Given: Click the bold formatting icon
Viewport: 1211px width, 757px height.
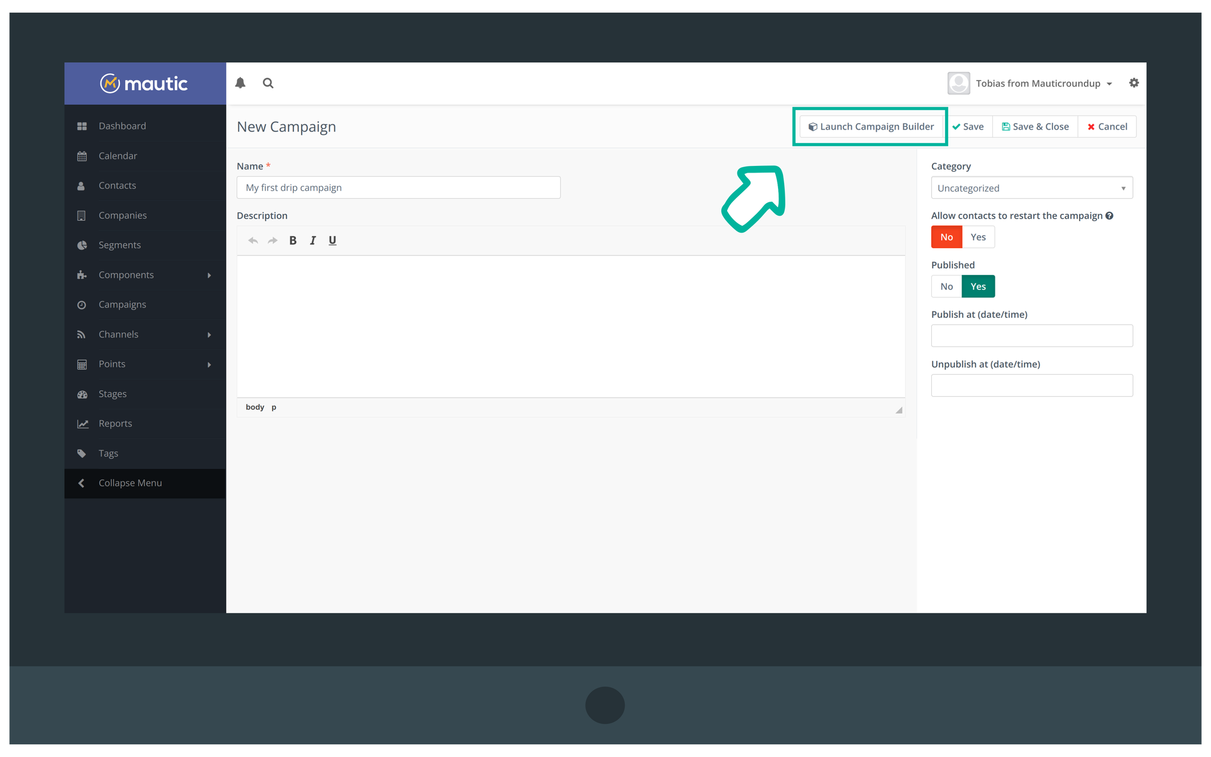Looking at the screenshot, I should pos(294,240).
